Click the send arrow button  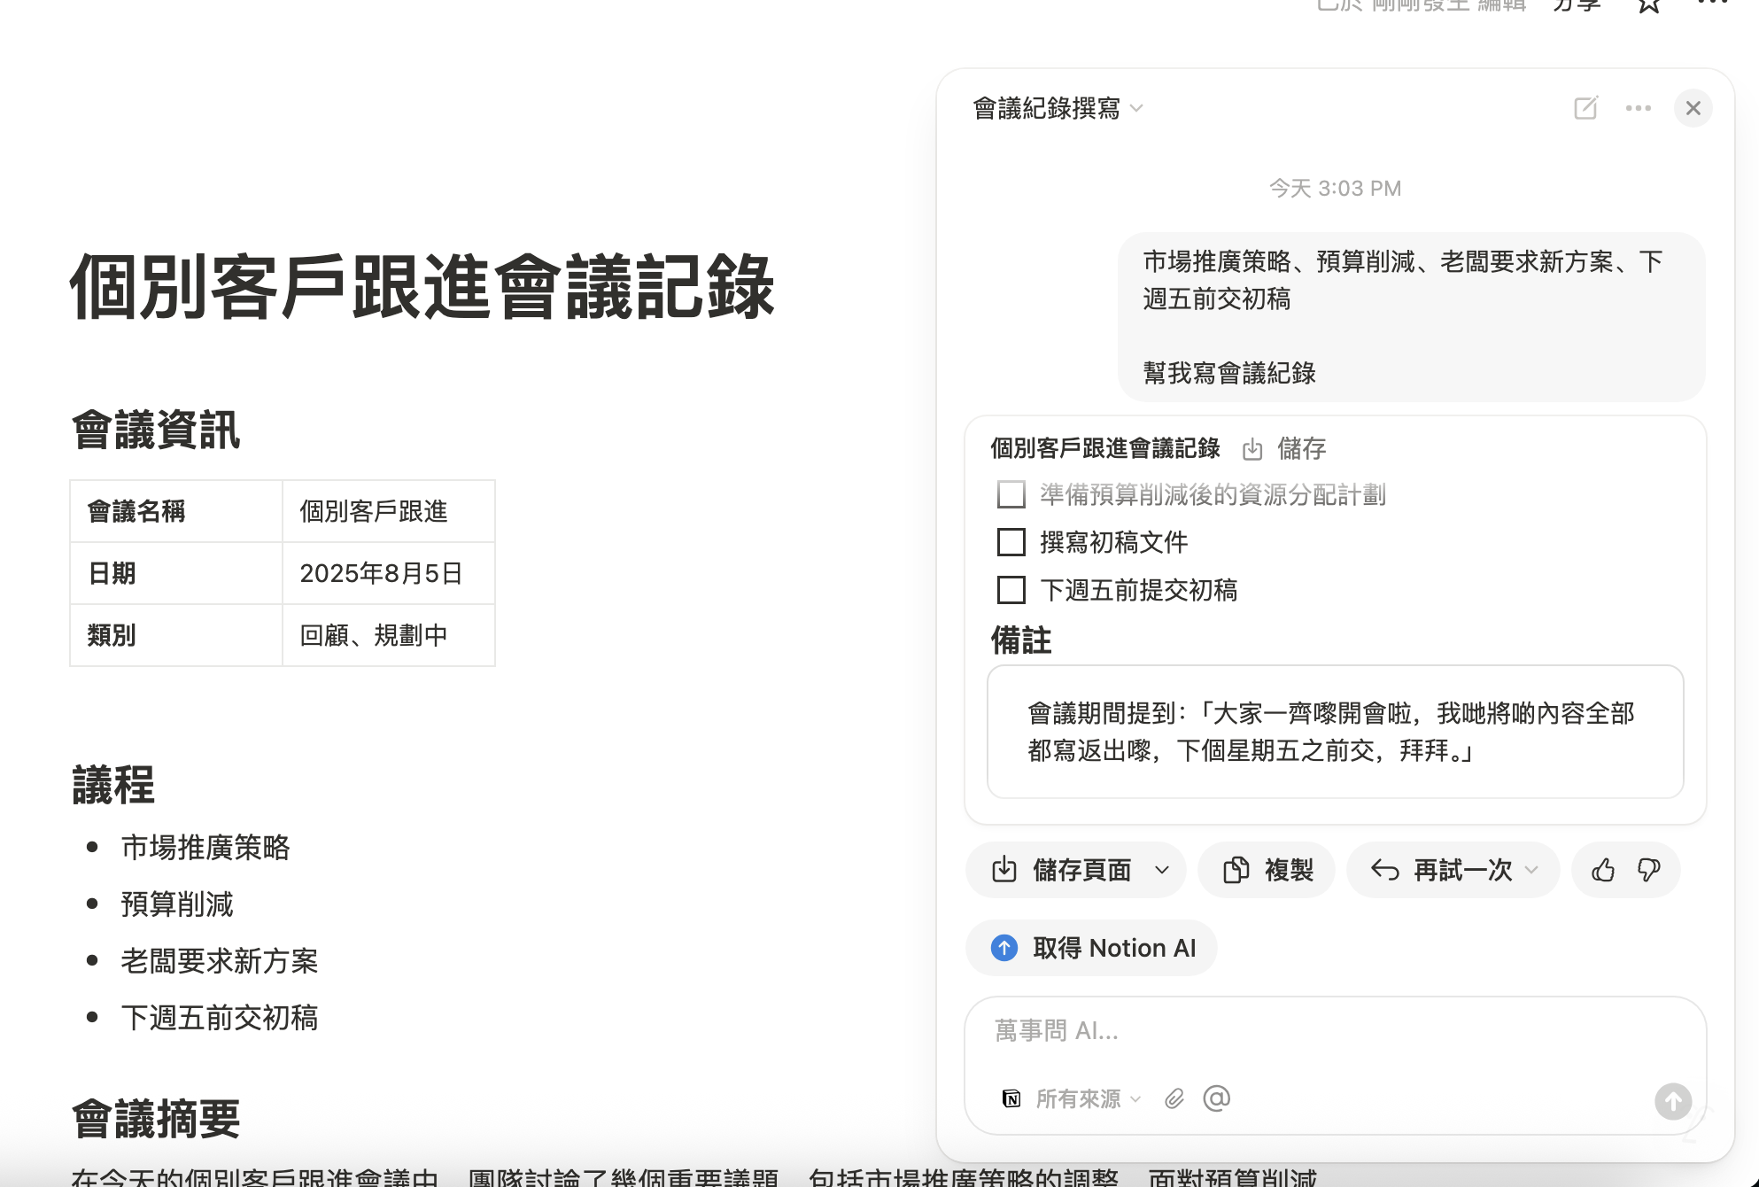1672,1101
